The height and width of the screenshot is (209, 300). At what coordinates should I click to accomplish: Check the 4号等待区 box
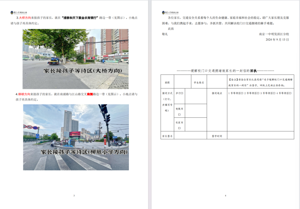(290, 93)
